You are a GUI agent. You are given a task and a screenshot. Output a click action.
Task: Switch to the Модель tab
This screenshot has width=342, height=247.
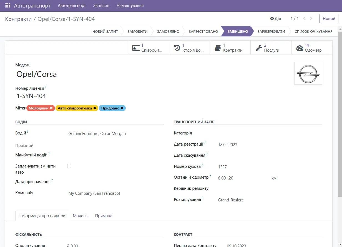(80, 216)
